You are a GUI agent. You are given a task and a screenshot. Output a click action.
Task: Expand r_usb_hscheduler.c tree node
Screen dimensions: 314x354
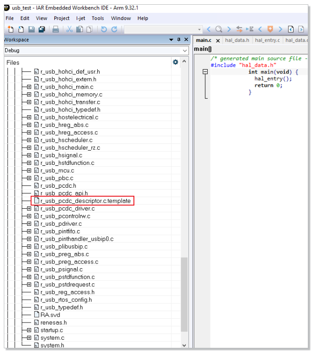tap(29, 140)
